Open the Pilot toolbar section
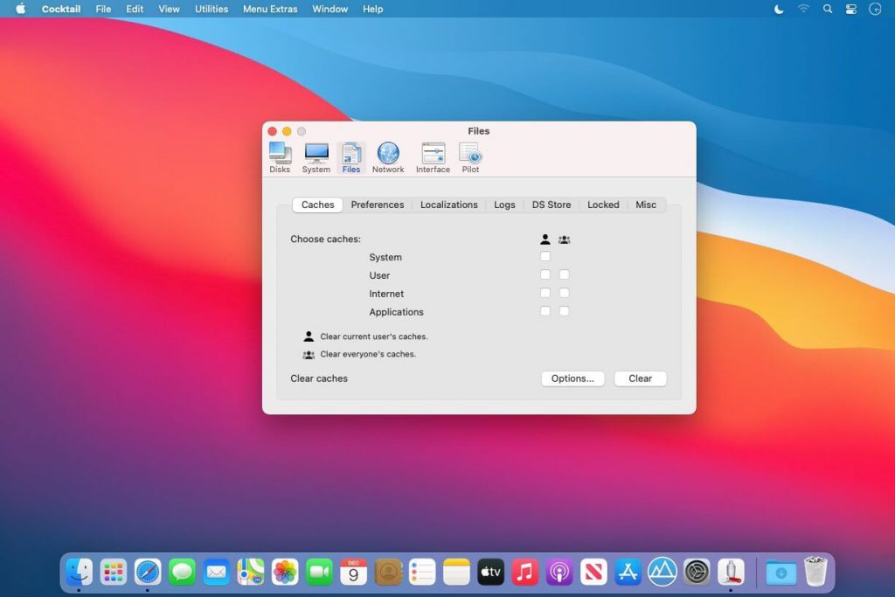895x597 pixels. [470, 157]
